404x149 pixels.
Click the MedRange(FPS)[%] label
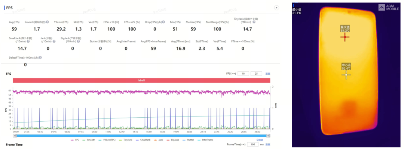click(217, 22)
